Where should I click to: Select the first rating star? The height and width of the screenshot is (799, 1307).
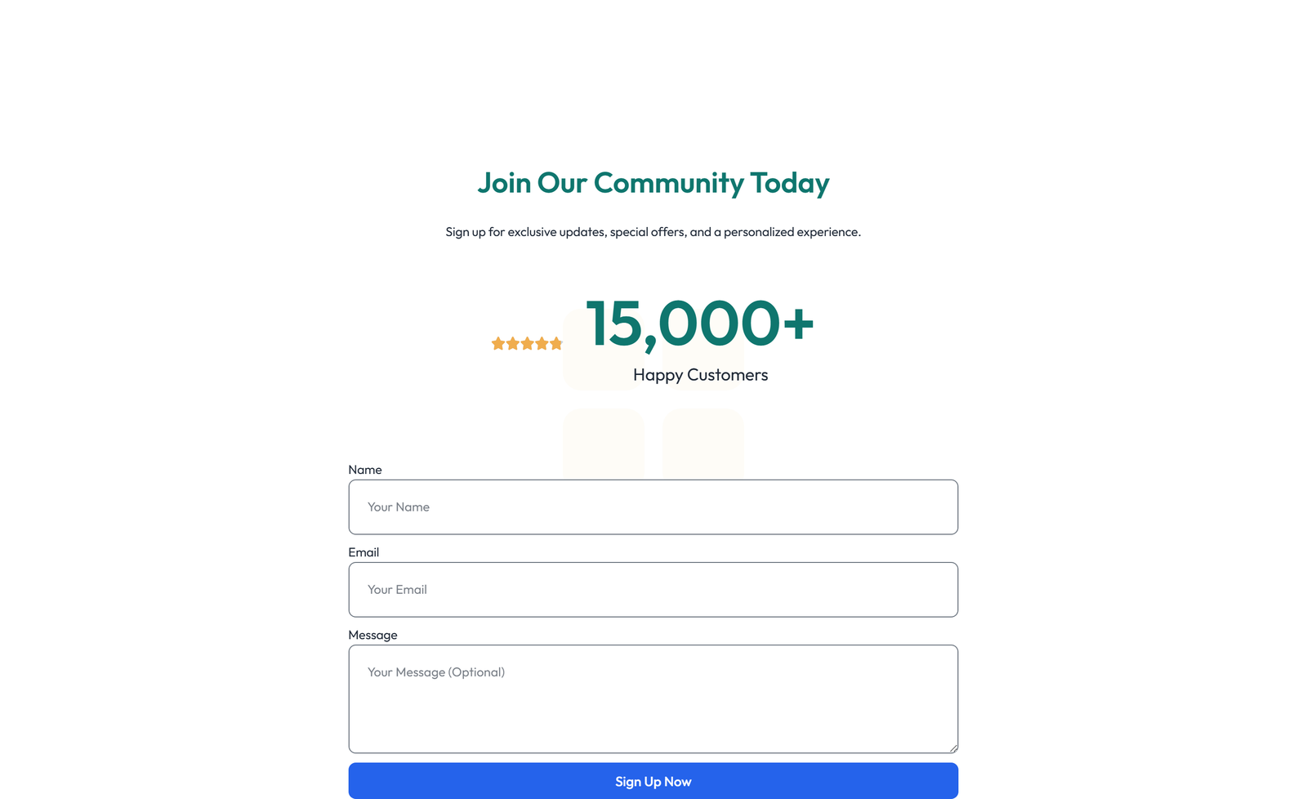point(498,344)
